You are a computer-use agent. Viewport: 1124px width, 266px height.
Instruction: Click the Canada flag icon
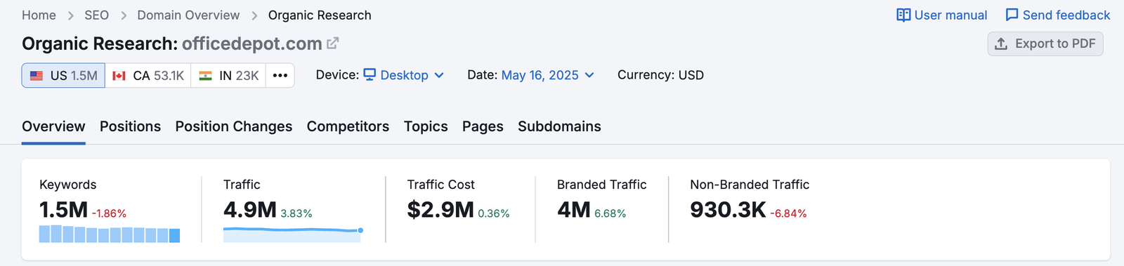[x=119, y=76]
